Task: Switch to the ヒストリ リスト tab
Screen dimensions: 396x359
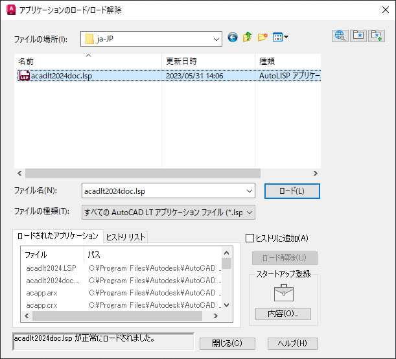Action: tap(126, 237)
